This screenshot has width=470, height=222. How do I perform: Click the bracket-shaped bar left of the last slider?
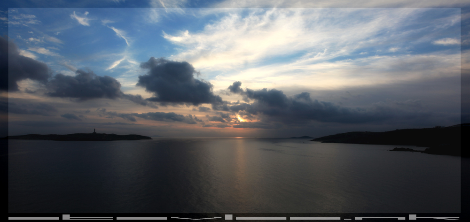379,218
